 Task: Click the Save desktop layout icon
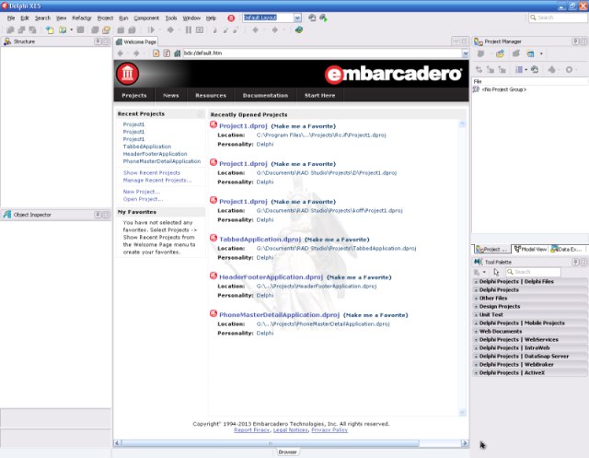coord(312,18)
